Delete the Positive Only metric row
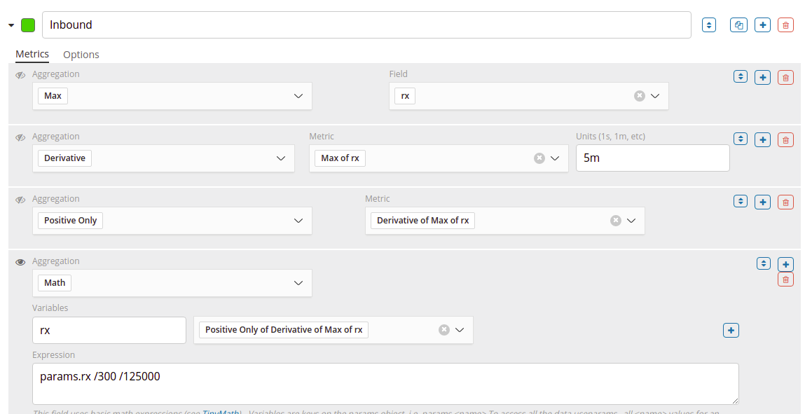Viewport: 805px width, 414px height. click(x=785, y=202)
